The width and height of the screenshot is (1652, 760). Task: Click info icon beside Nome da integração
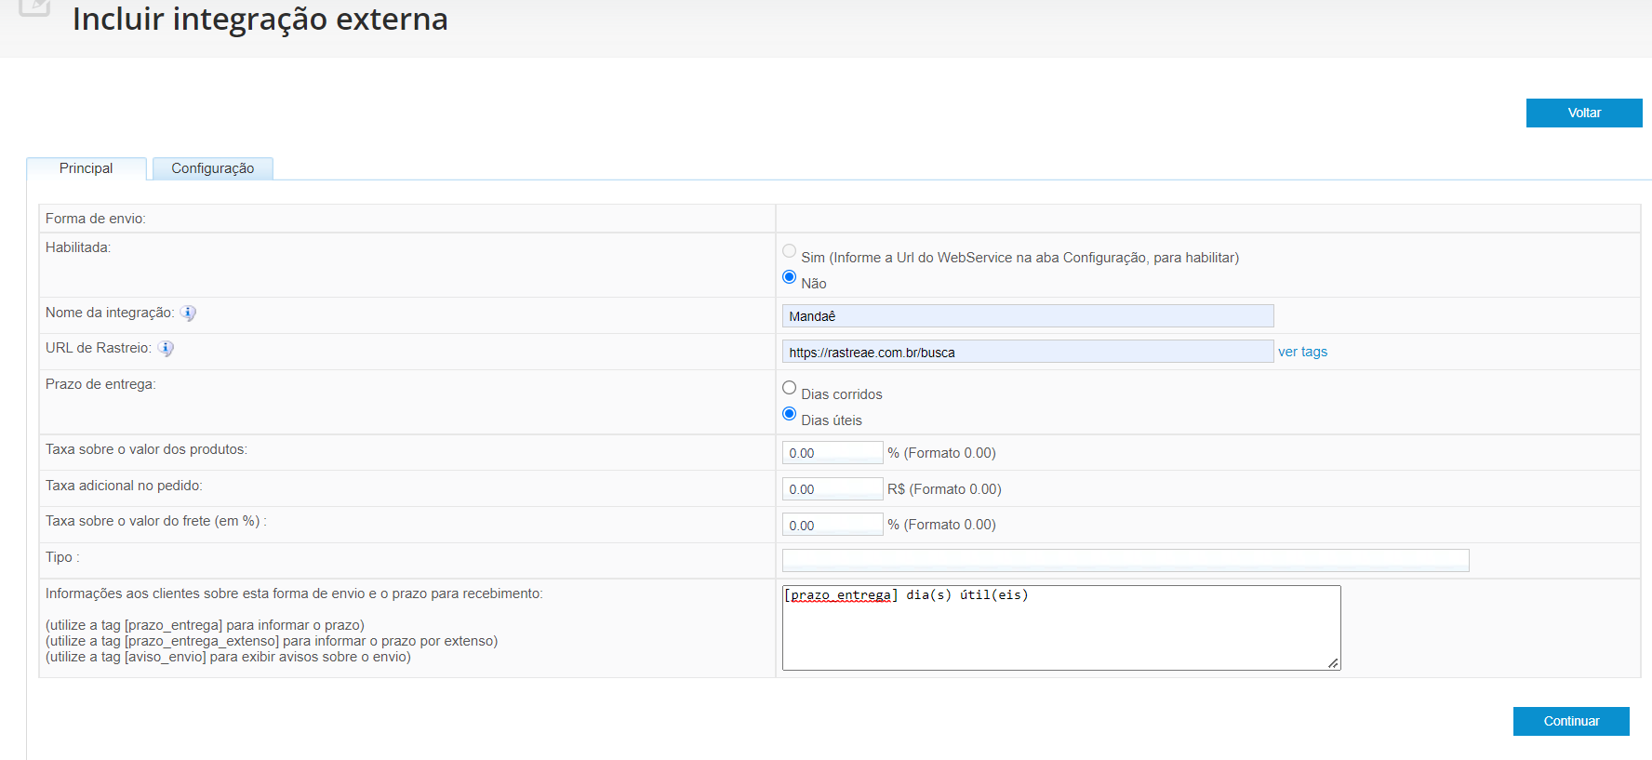click(x=188, y=313)
